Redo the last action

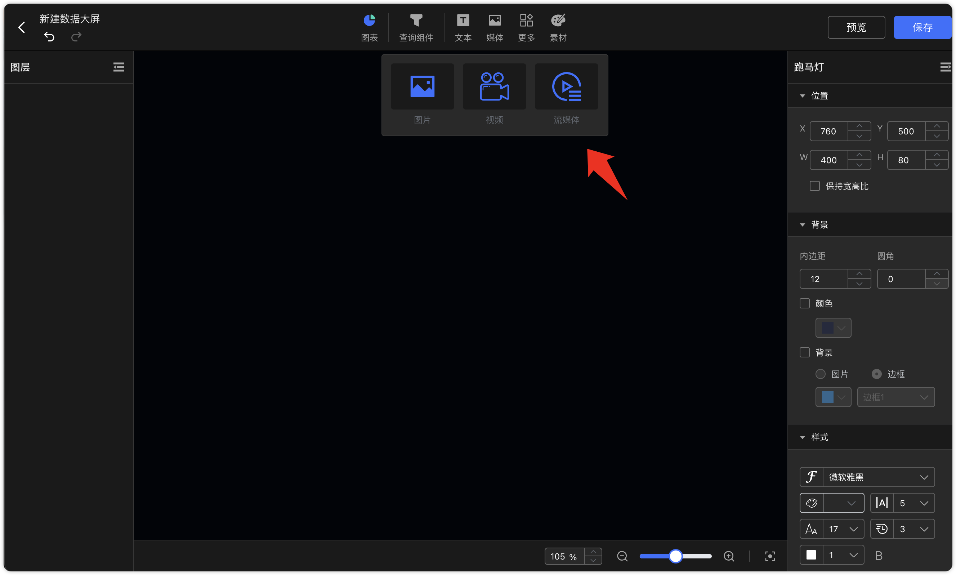(x=76, y=37)
